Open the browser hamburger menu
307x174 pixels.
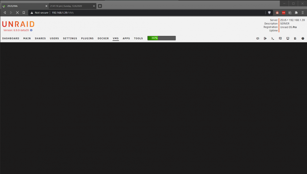pos(302,13)
